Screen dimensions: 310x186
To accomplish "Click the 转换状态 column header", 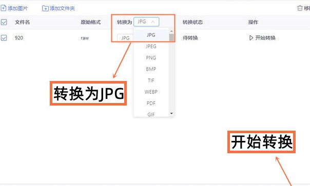I will [192, 22].
